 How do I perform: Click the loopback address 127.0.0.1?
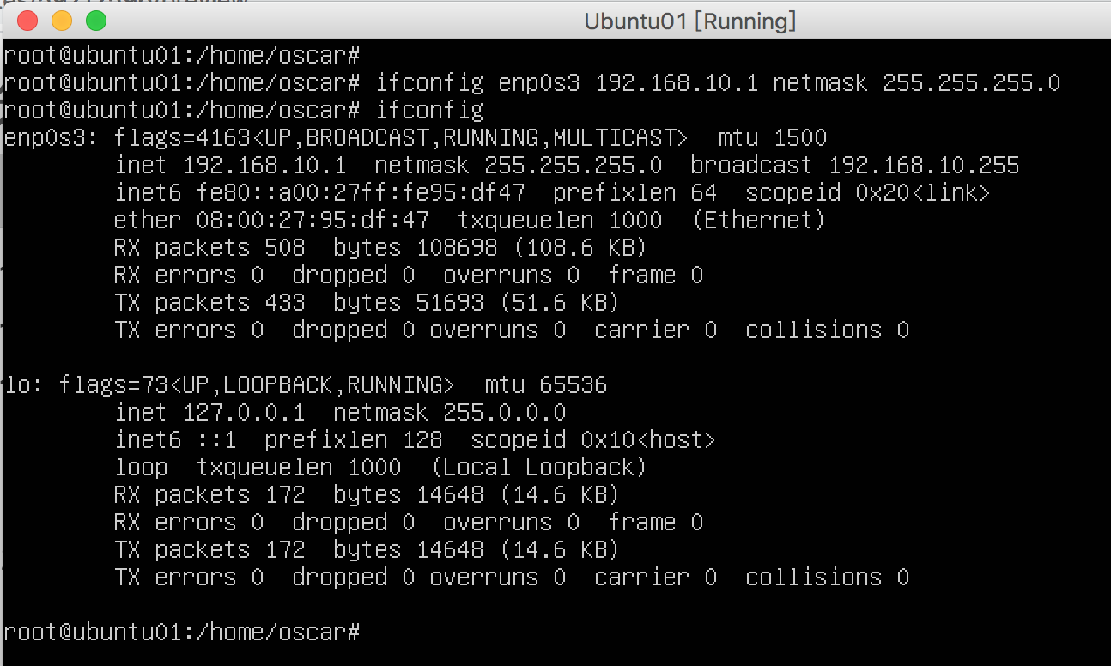point(244,413)
